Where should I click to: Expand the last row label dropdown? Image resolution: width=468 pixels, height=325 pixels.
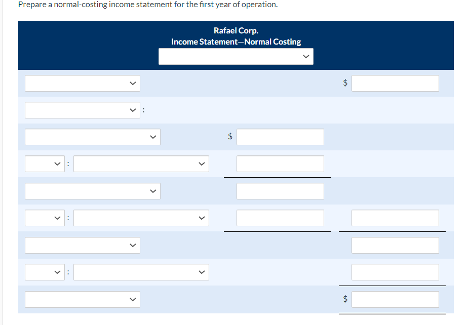(x=83, y=299)
